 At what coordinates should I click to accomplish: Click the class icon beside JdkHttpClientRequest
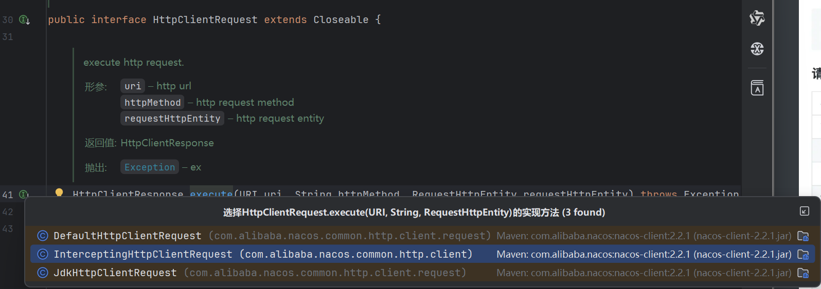point(43,273)
